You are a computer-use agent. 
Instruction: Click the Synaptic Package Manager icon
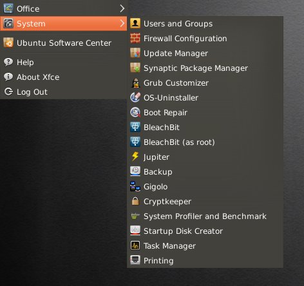click(135, 68)
